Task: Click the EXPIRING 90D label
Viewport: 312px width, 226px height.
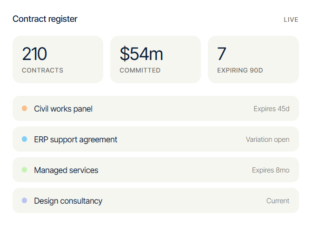Action: click(x=240, y=70)
